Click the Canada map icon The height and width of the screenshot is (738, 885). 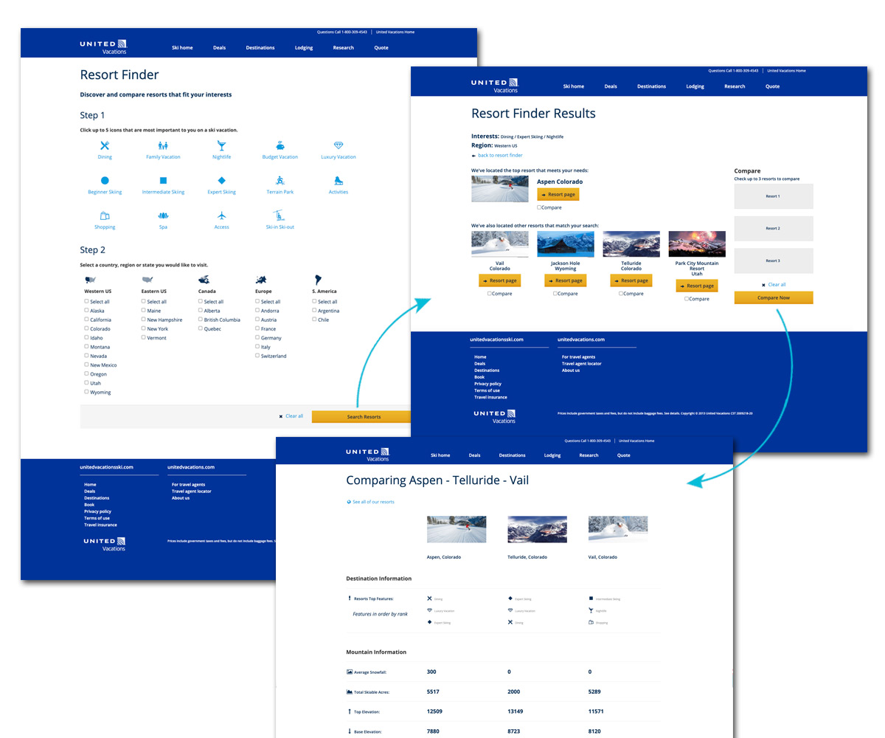pyautogui.click(x=204, y=280)
